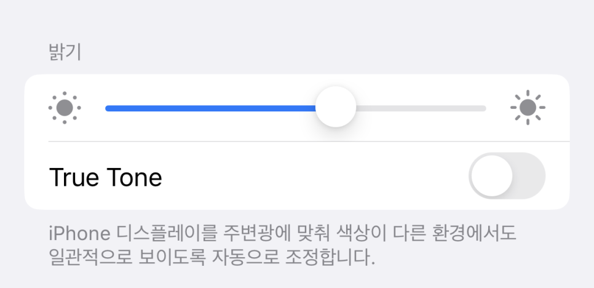The height and width of the screenshot is (288, 594).
Task: Tap the description line starting with iPhone 디스플레이를
Action: [x=283, y=233]
